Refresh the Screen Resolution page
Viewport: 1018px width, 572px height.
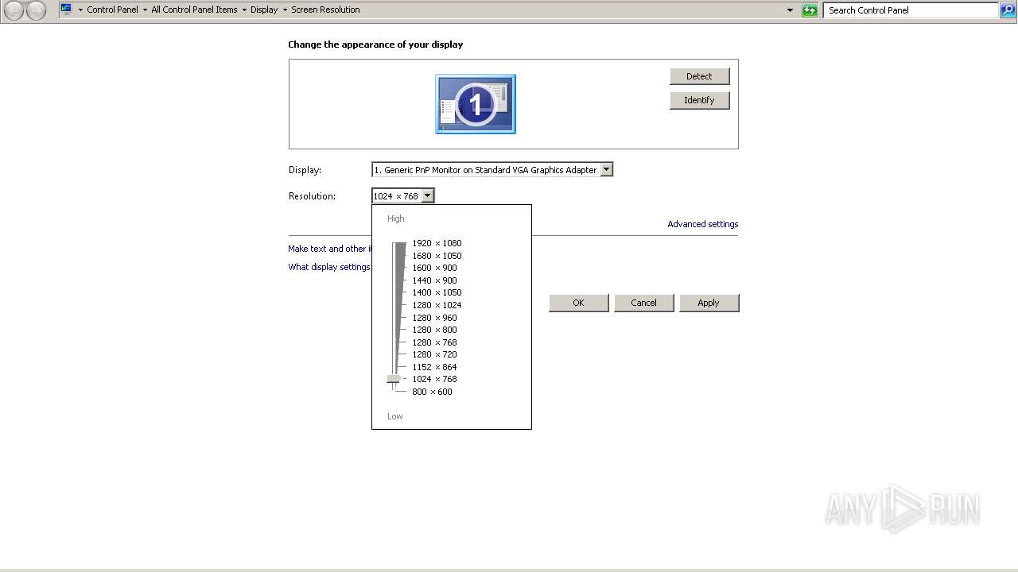pos(810,10)
